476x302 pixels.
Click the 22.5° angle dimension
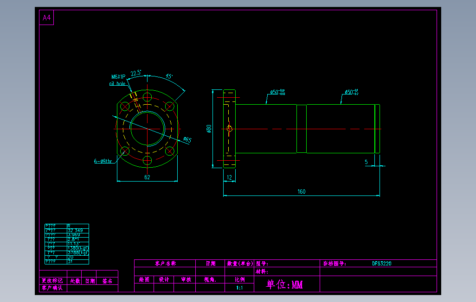pos(136,73)
